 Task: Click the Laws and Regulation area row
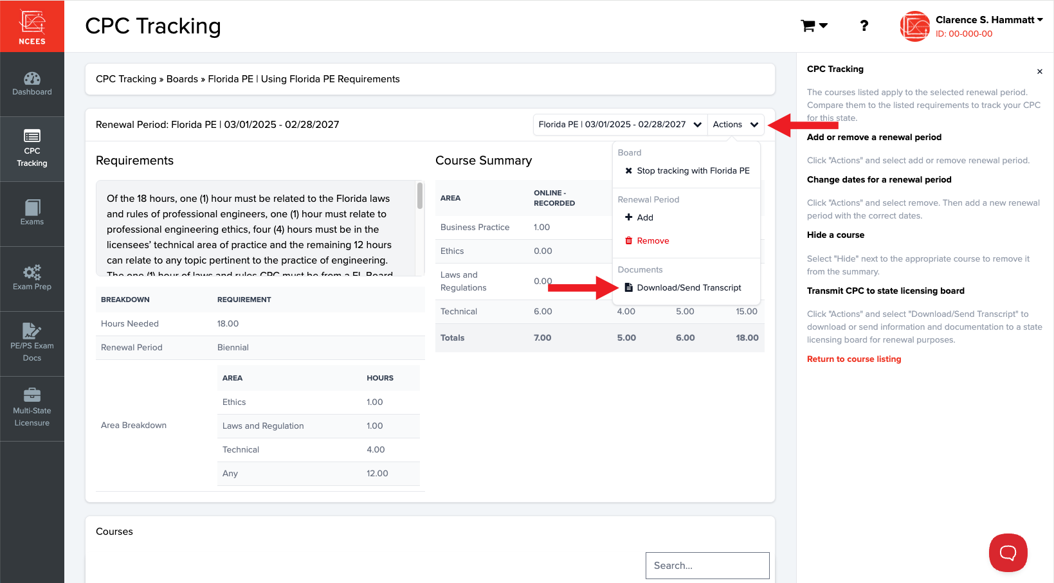(318, 426)
